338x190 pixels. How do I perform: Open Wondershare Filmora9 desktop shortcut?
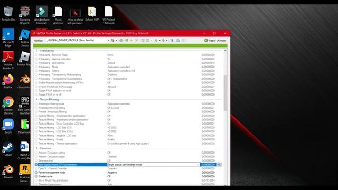[x=42, y=15]
